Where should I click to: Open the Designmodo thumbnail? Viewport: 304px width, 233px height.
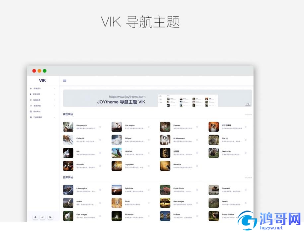click(x=68, y=127)
